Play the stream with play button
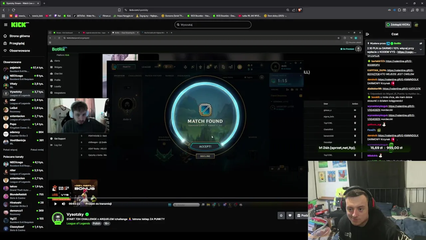Viewport: 426px width, 240px height. (x=56, y=204)
